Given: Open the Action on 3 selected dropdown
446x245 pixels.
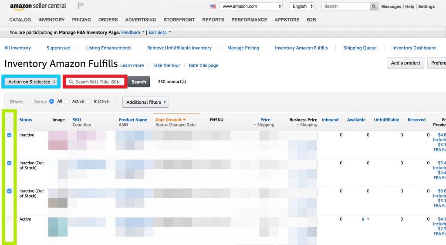Looking at the screenshot, I should pos(31,82).
